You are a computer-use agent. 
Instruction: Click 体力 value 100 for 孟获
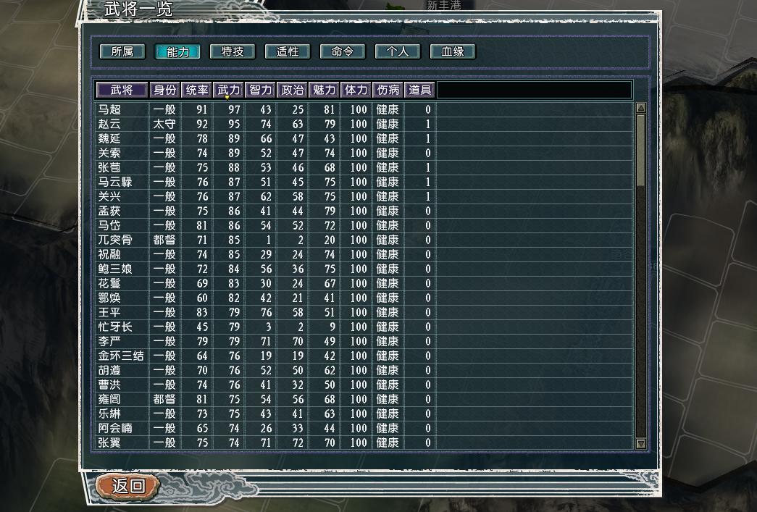359,211
